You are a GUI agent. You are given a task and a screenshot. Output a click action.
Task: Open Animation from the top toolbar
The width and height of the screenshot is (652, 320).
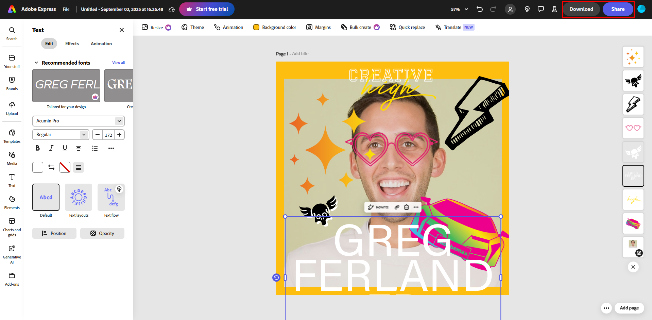228,27
